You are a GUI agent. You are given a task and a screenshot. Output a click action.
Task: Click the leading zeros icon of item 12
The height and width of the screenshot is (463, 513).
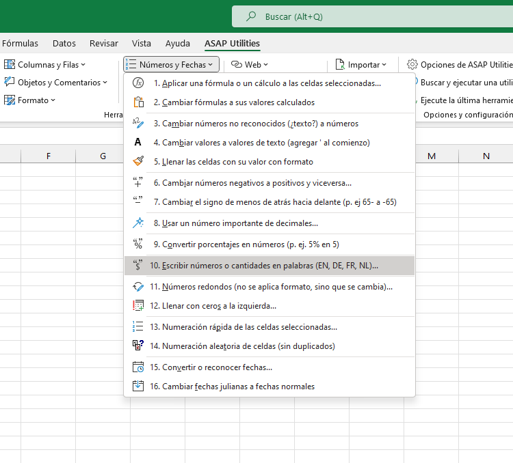[x=138, y=305]
